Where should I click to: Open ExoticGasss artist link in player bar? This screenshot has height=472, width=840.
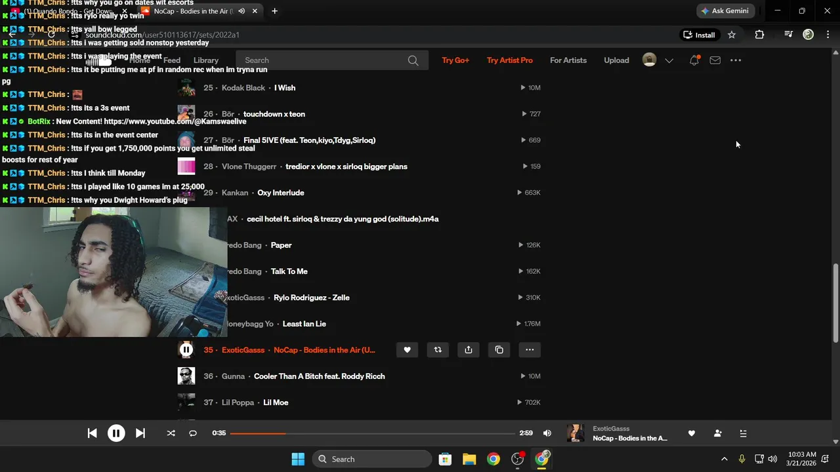coord(611,429)
